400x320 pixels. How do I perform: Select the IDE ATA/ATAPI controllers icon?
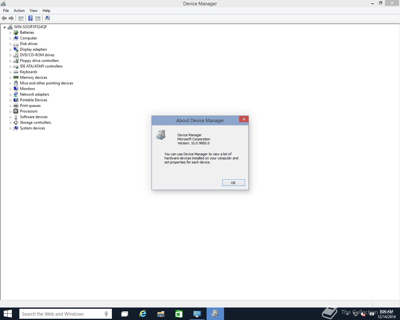click(16, 66)
